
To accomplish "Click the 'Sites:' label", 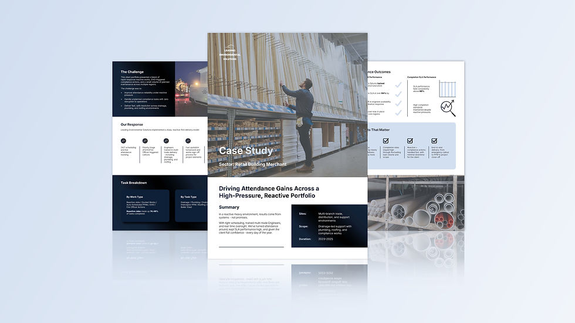I will 303,214.
